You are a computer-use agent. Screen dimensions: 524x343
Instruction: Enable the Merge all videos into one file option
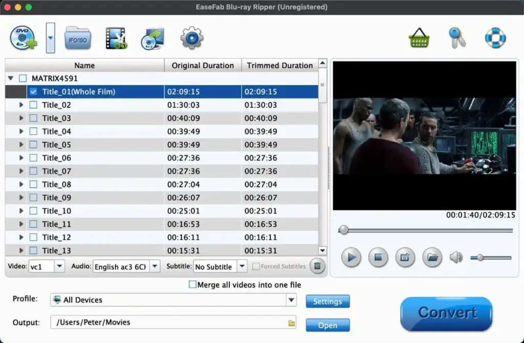pos(192,285)
